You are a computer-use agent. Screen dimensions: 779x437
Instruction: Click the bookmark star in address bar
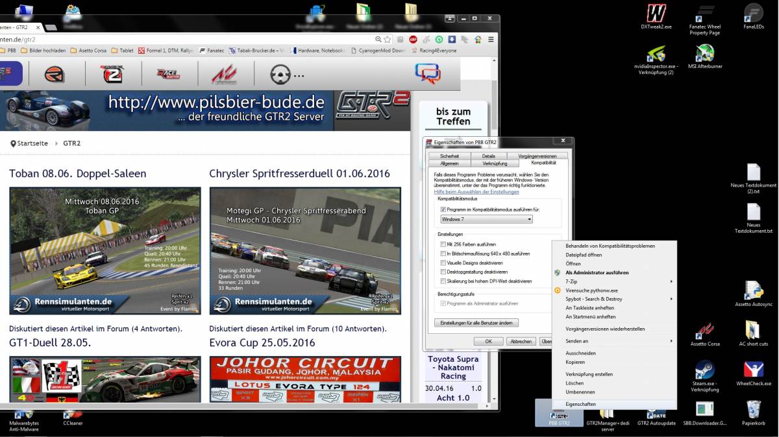[388, 40]
